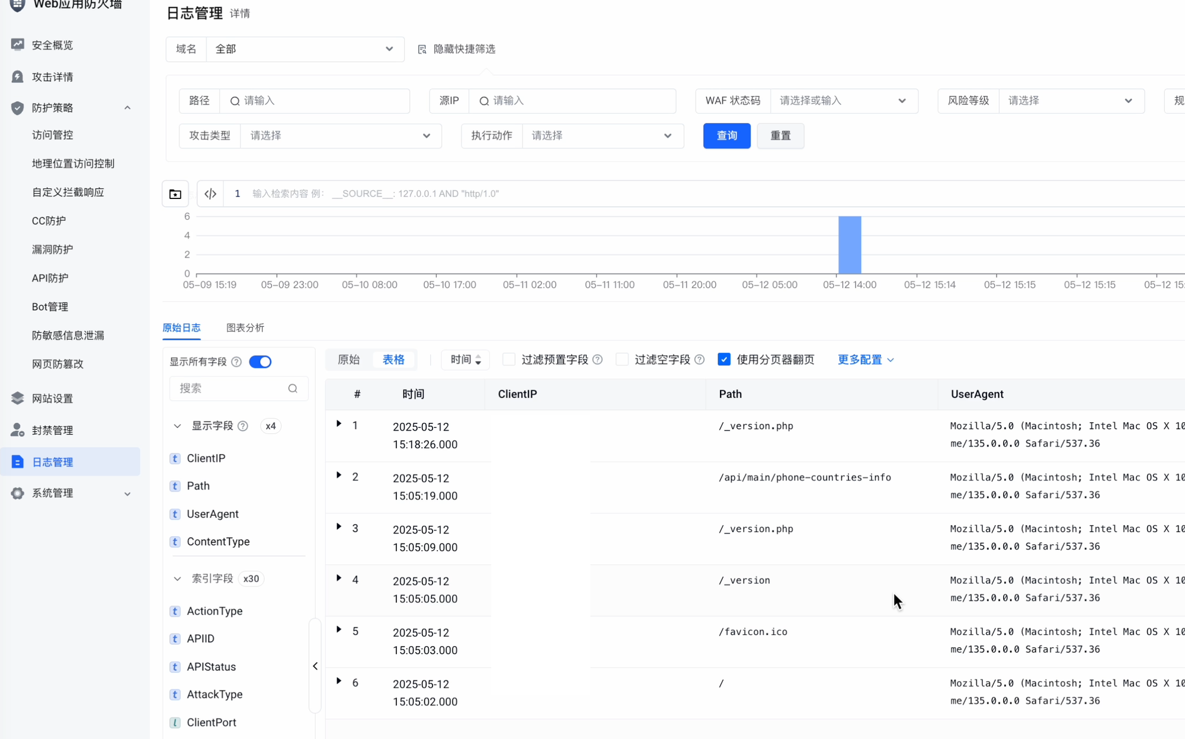This screenshot has width=1185, height=739.
Task: Check the 过滤预置字段 checkbox
Action: point(509,359)
